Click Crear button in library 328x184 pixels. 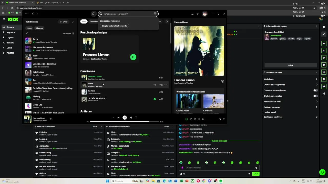point(64,22)
